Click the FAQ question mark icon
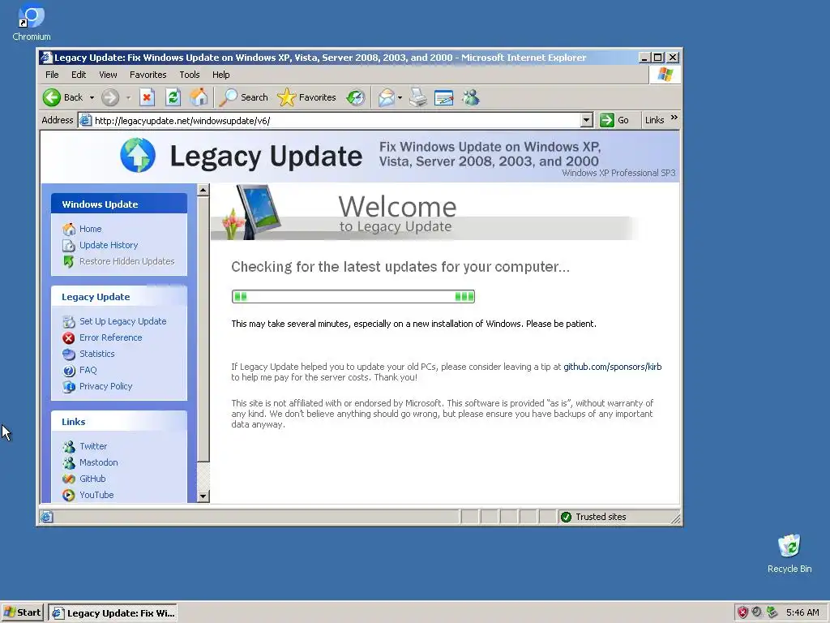The width and height of the screenshot is (830, 623). pyautogui.click(x=69, y=370)
